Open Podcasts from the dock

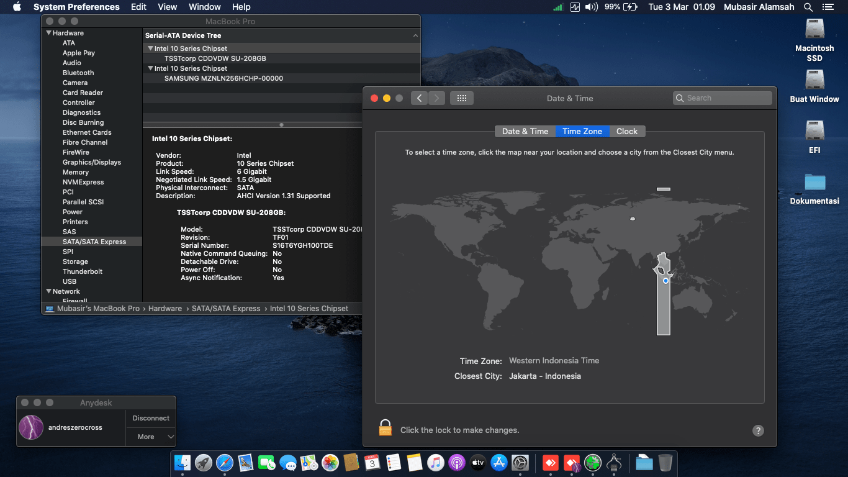point(457,462)
